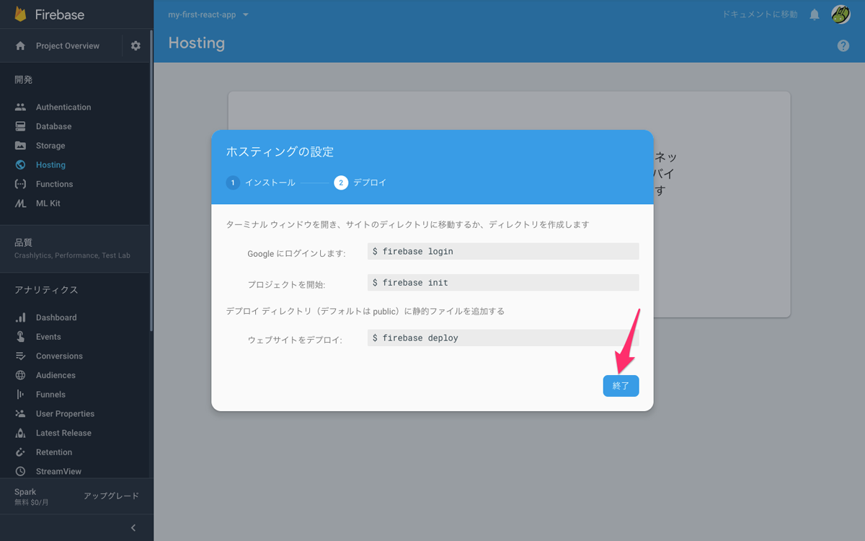The width and height of the screenshot is (865, 541).
Task: Click the Firebase flame logo
Action: 20,14
